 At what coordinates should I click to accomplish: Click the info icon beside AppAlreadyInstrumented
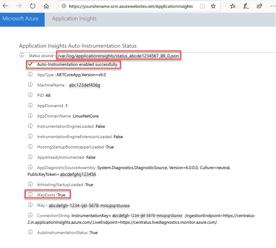(30, 157)
